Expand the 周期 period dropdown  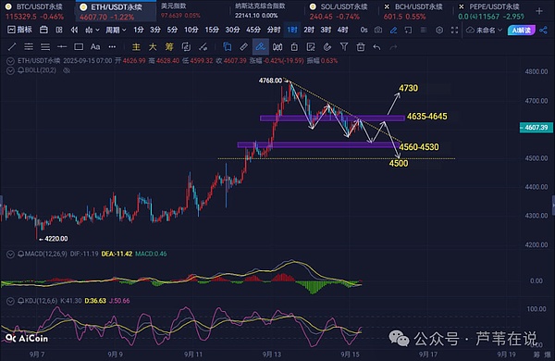(x=116, y=31)
